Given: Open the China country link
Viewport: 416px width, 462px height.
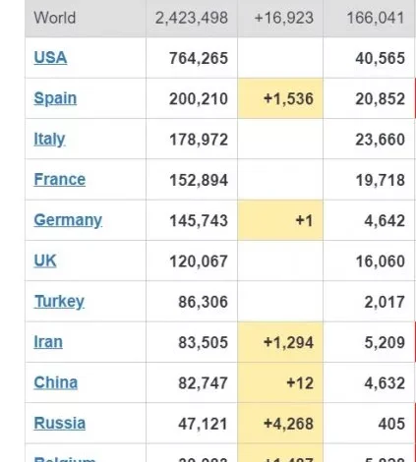Looking at the screenshot, I should pos(56,382).
